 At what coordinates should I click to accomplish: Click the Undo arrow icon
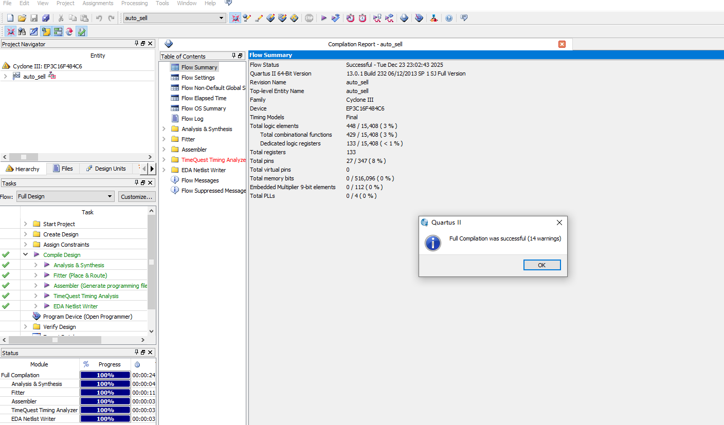click(x=99, y=18)
